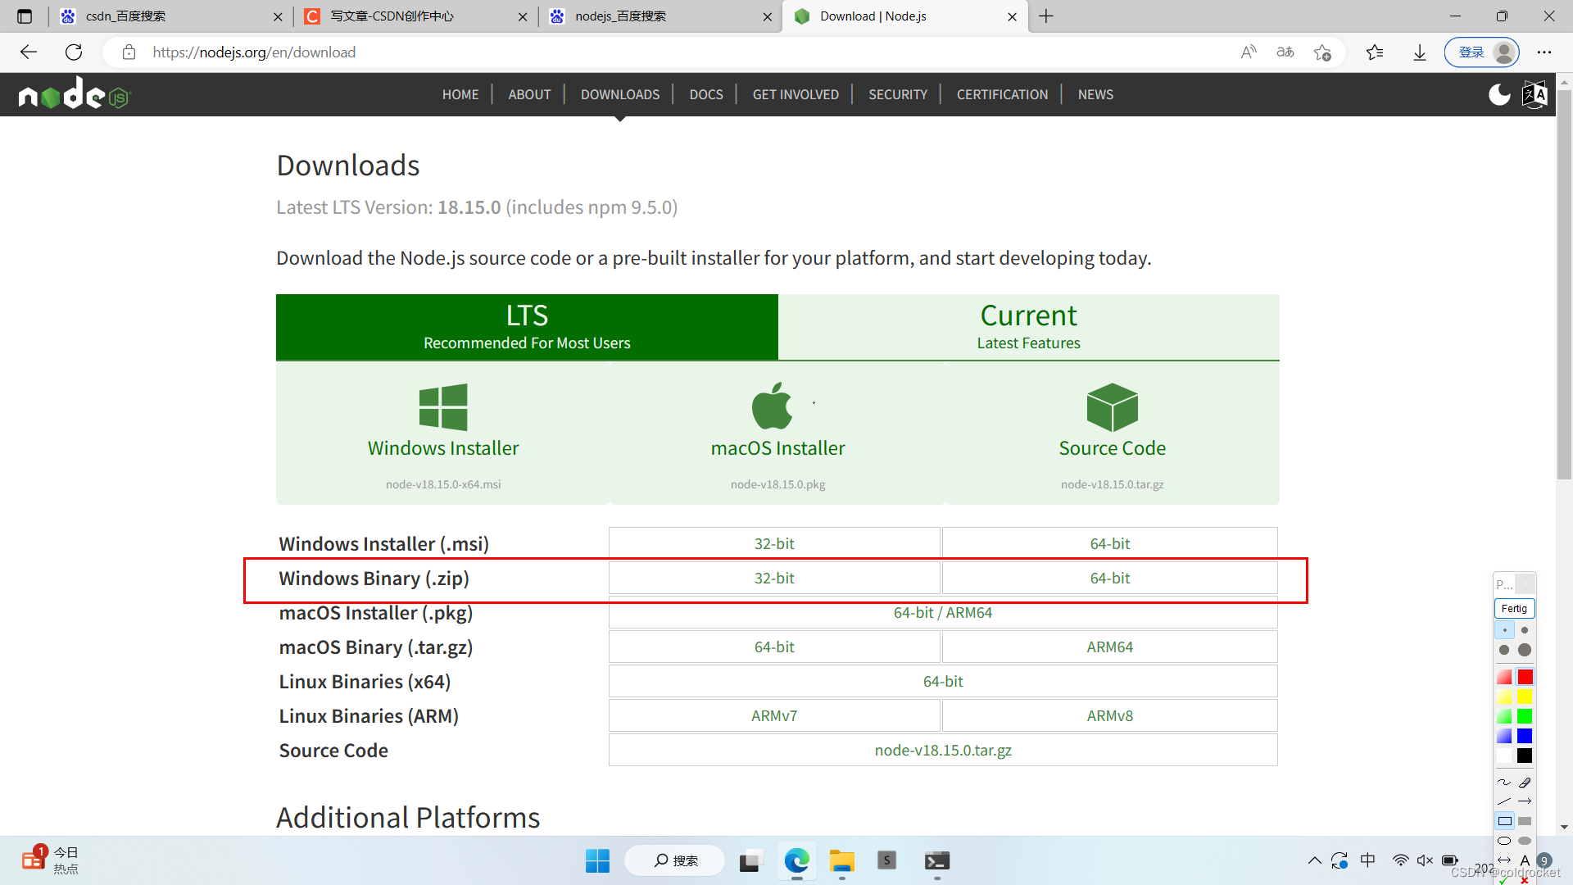Viewport: 1573px width, 885px height.
Task: Open the DOCS navigation menu item
Action: 705,94
